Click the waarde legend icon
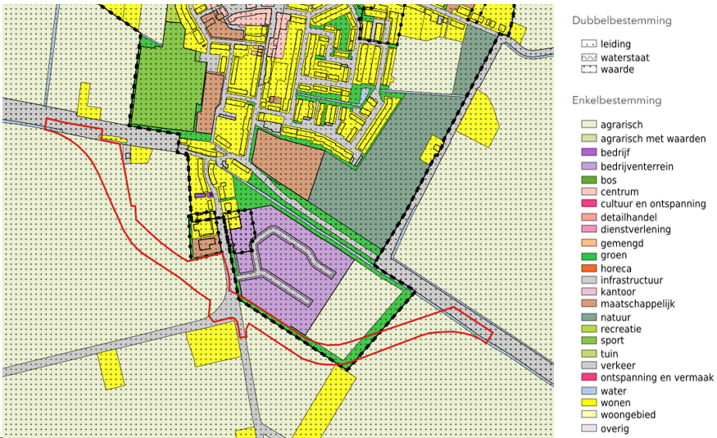Viewport: 717px width, 438px height. point(589,70)
